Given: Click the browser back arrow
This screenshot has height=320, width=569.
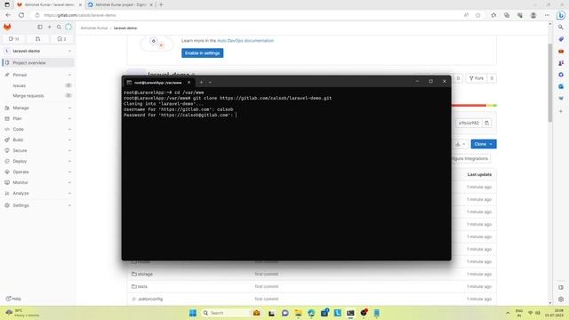Looking at the screenshot, I should click(x=8, y=15).
